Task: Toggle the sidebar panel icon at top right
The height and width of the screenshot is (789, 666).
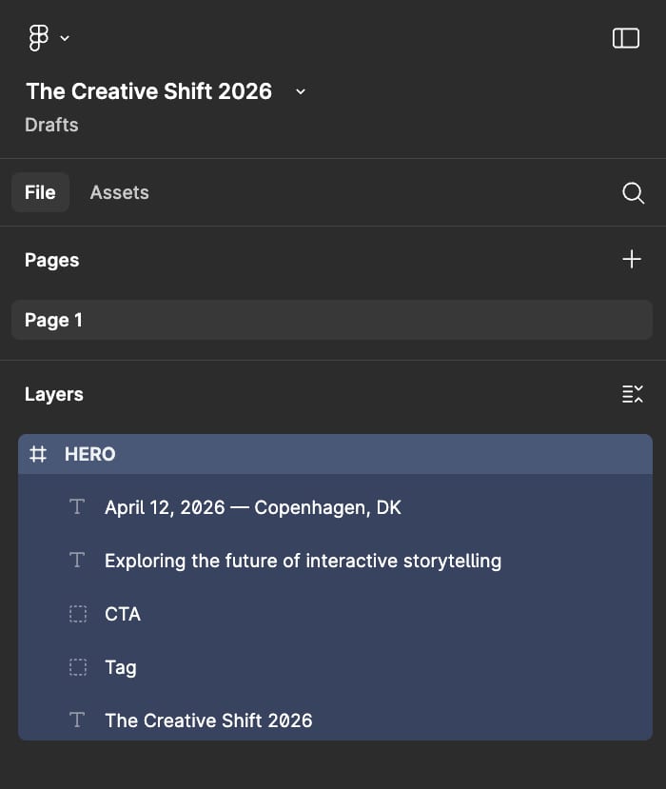Action: 626,37
